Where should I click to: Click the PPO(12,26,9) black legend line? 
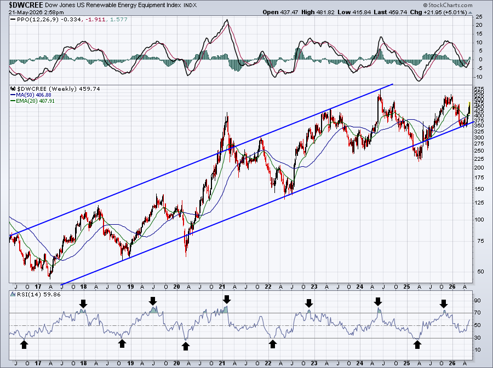pos(13,20)
